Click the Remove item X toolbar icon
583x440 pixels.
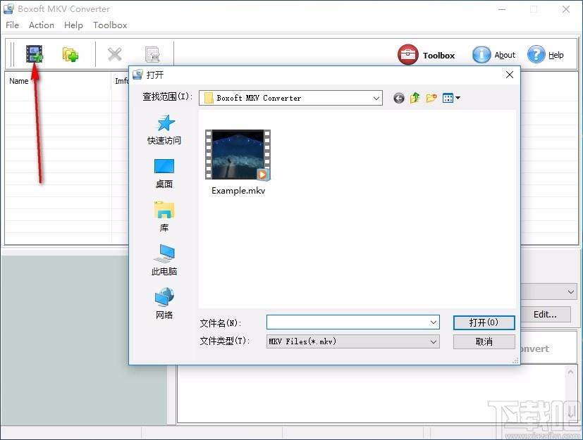coord(114,55)
